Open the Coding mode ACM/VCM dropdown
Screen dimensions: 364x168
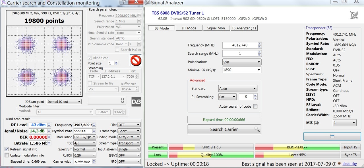pyautogui.click(x=129, y=137)
